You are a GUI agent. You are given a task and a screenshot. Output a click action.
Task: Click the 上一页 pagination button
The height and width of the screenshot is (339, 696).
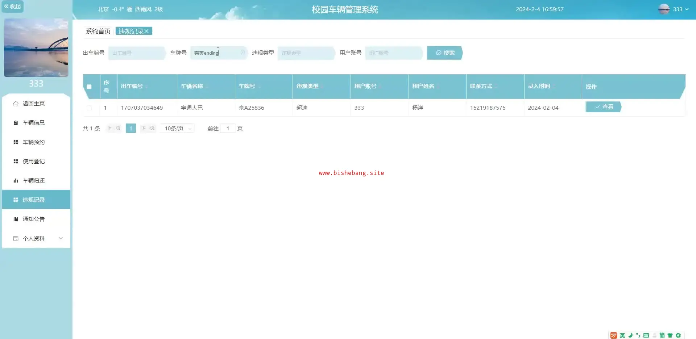[x=113, y=128]
